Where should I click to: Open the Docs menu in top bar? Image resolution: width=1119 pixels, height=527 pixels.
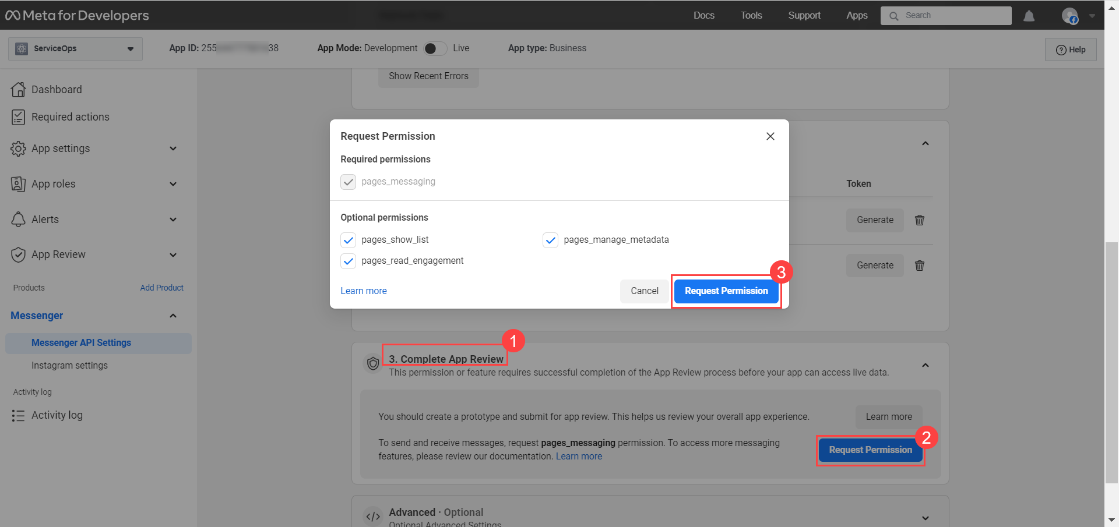(x=703, y=16)
